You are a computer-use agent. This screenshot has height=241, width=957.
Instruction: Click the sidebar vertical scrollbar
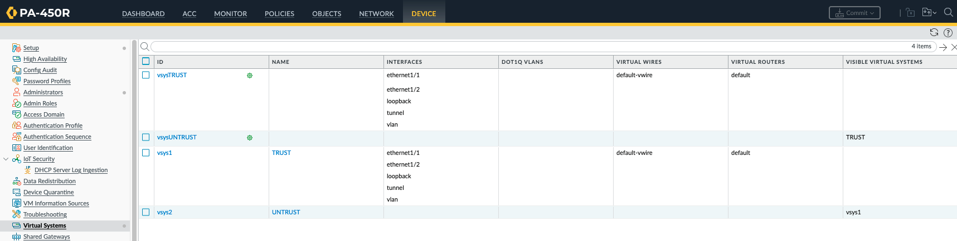(x=134, y=140)
